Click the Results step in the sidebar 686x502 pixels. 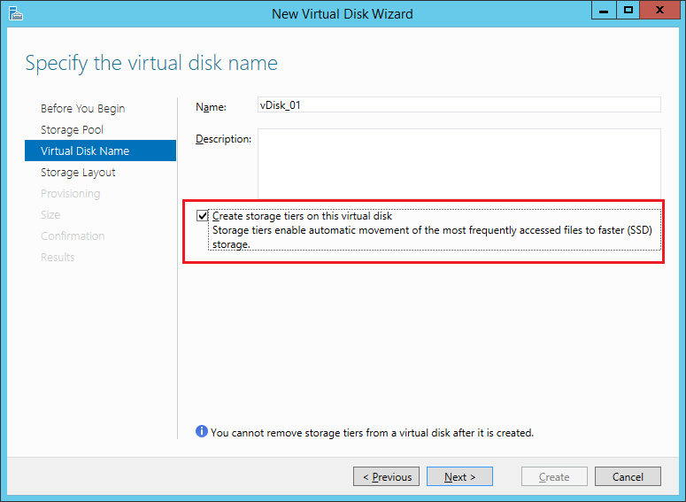[58, 257]
